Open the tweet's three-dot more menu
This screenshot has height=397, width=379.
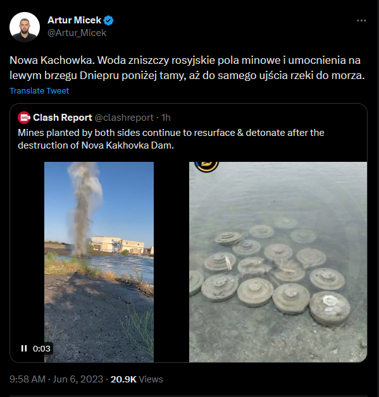[361, 20]
